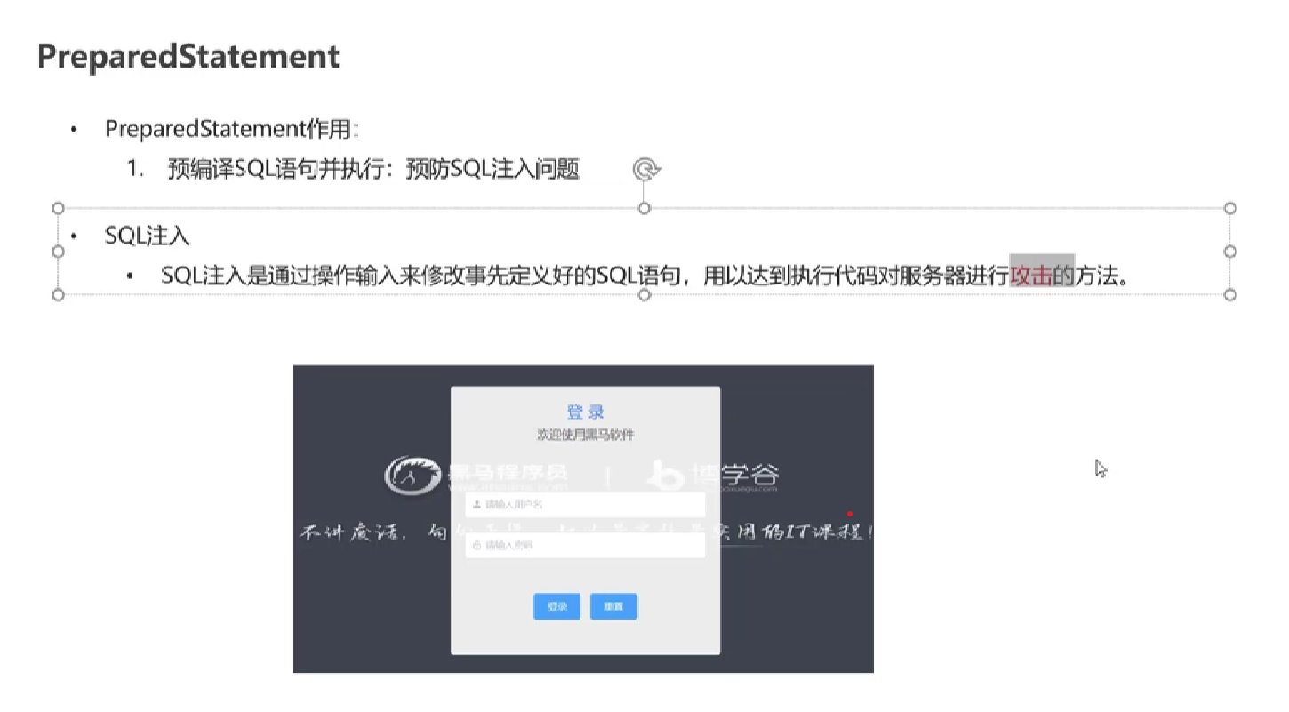The width and height of the screenshot is (1289, 712).
Task: Click the 博学谷 logo watermark
Action: pos(713,476)
